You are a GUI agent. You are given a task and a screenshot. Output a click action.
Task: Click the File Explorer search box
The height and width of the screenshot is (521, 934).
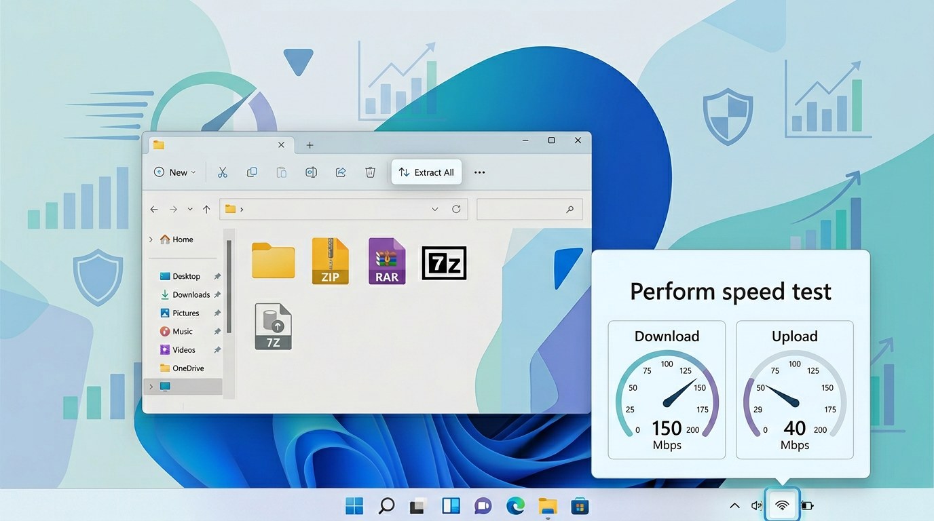click(x=523, y=210)
